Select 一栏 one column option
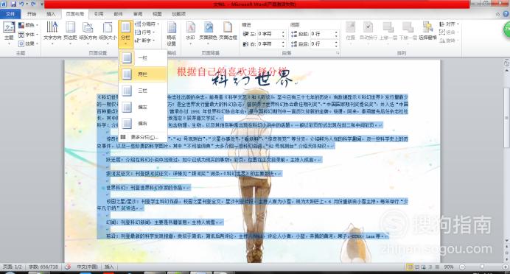This screenshot has height=274, width=510. 143,58
